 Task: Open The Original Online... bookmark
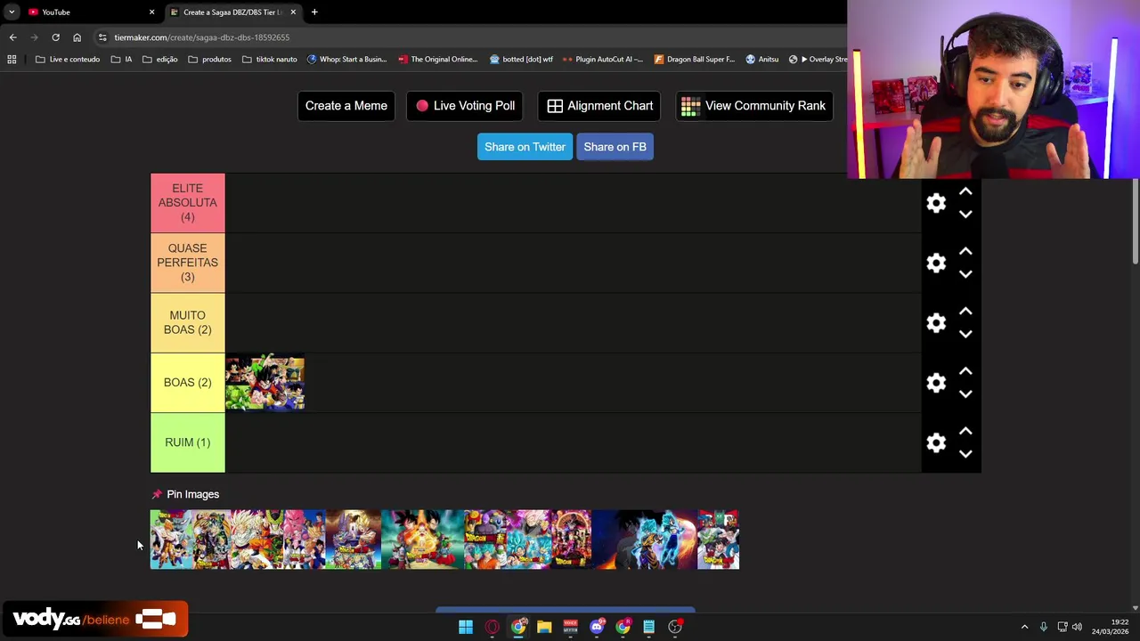pyautogui.click(x=438, y=60)
